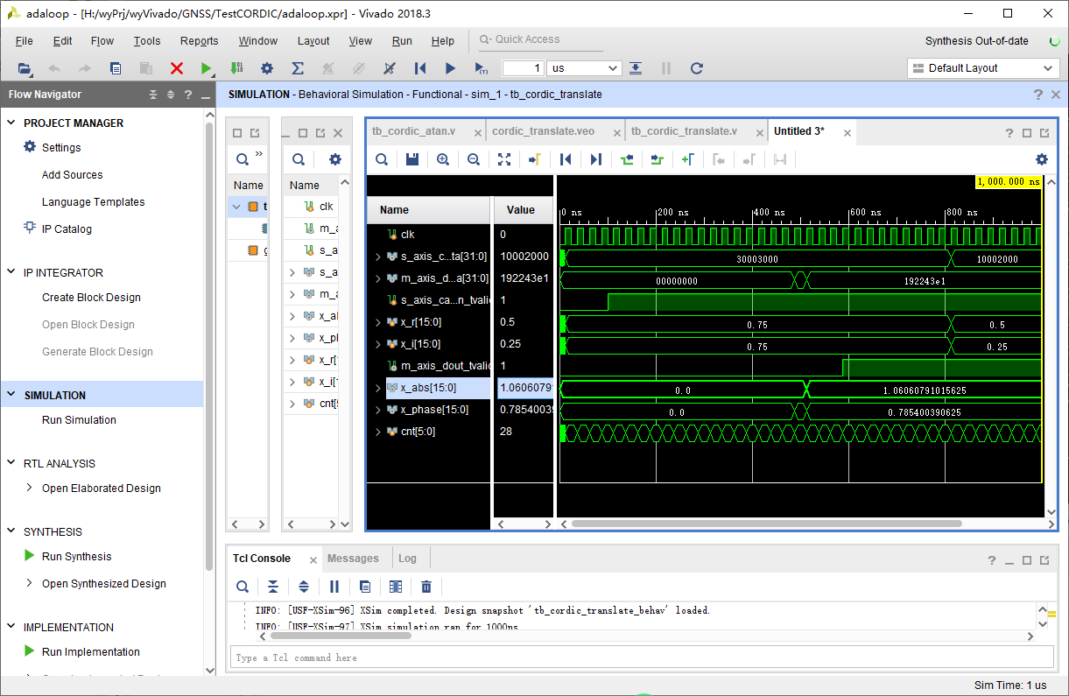Open IP Catalog link

pos(67,229)
